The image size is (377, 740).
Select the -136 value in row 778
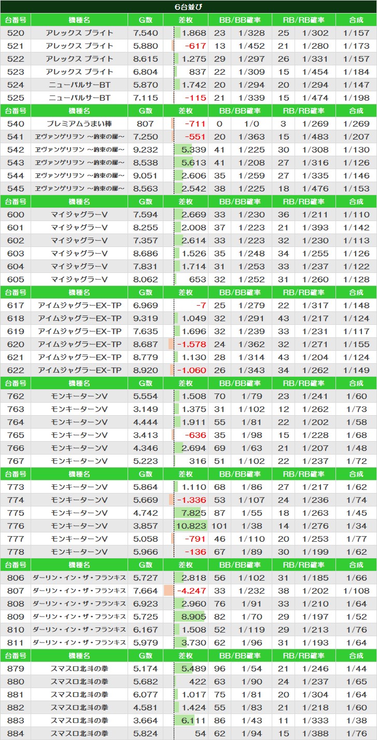point(195,552)
